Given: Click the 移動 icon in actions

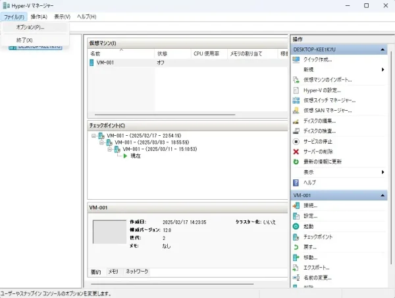Looking at the screenshot, I should coord(296,258).
